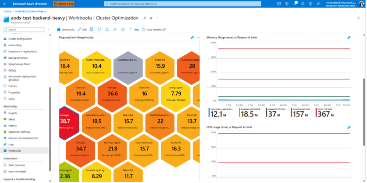Screen dimensions: 367x183
Task: Open the more options ellipsis beside the title
Action: (158, 18)
